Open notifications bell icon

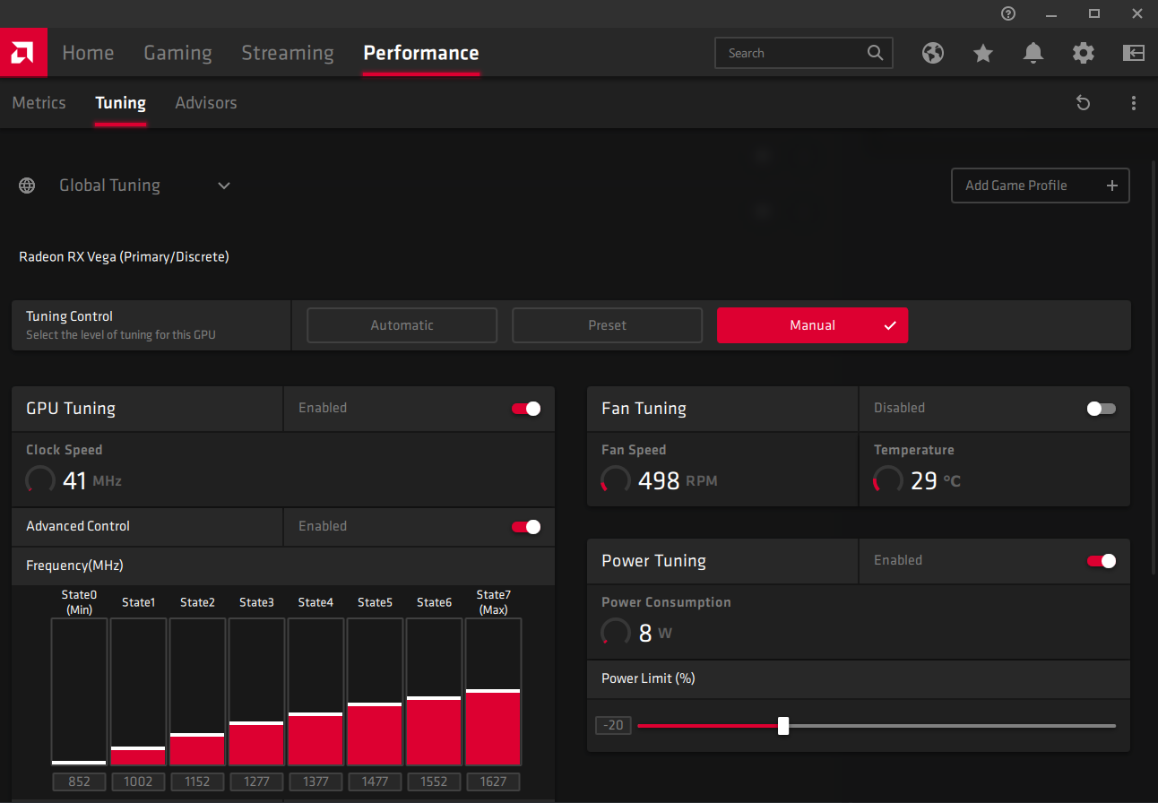(x=1033, y=53)
